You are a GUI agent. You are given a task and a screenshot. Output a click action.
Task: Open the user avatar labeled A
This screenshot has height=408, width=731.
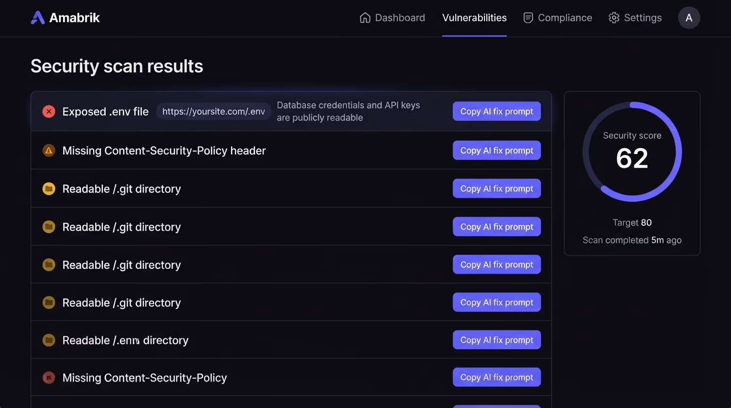click(689, 18)
